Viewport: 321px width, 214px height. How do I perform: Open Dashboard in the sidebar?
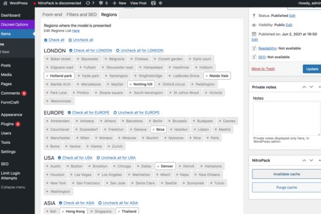(11, 16)
